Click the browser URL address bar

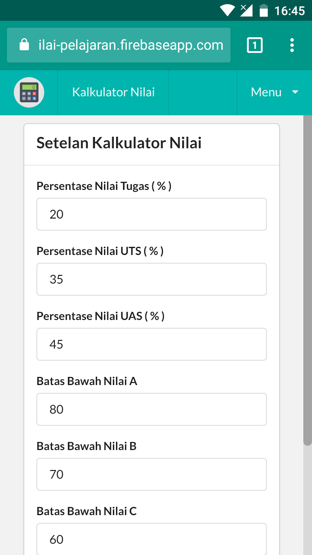coord(130,45)
